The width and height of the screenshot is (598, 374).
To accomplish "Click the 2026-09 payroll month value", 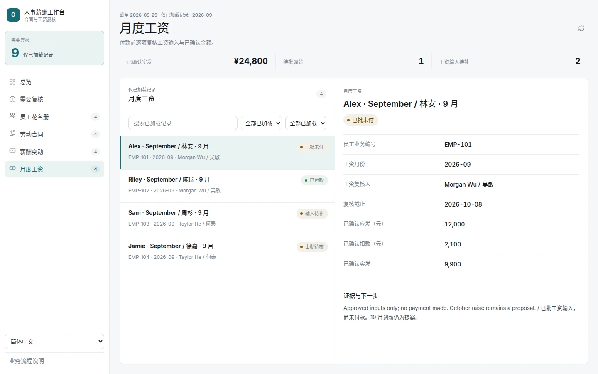I will click(x=458, y=165).
